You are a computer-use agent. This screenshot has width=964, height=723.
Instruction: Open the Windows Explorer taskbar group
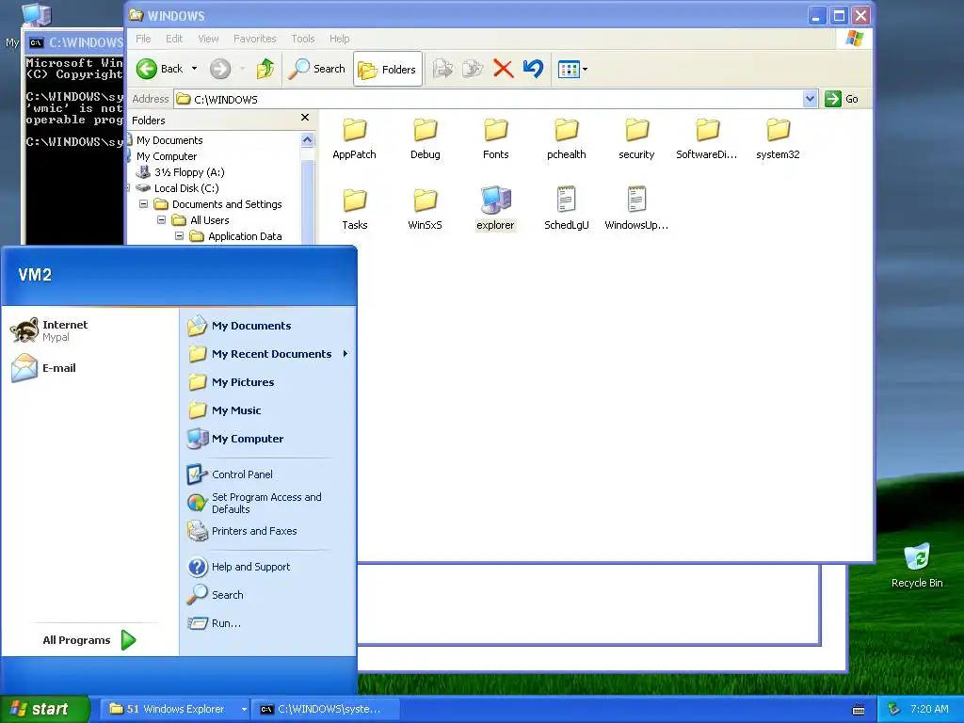(175, 709)
